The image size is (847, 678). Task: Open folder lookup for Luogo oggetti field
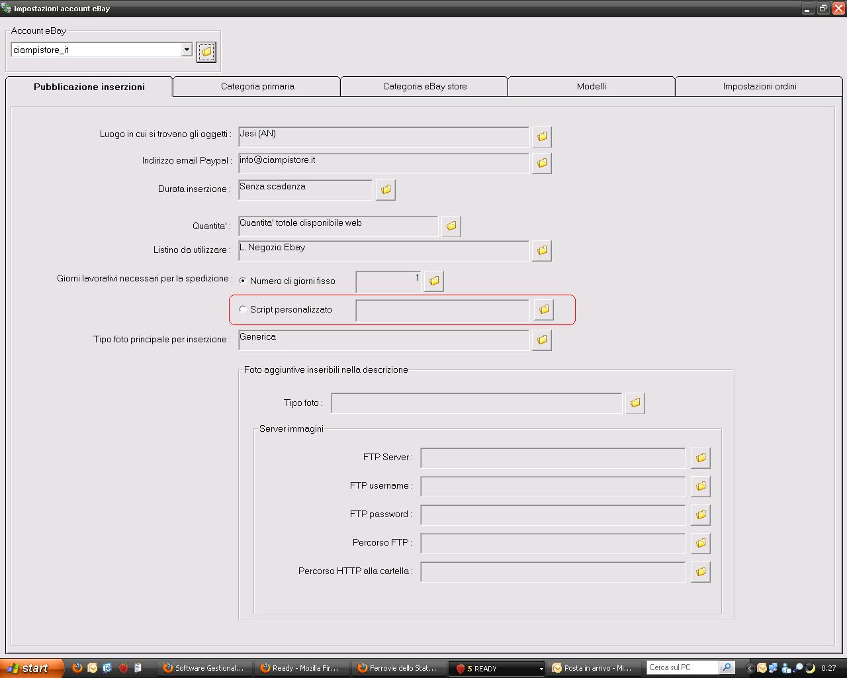click(542, 136)
